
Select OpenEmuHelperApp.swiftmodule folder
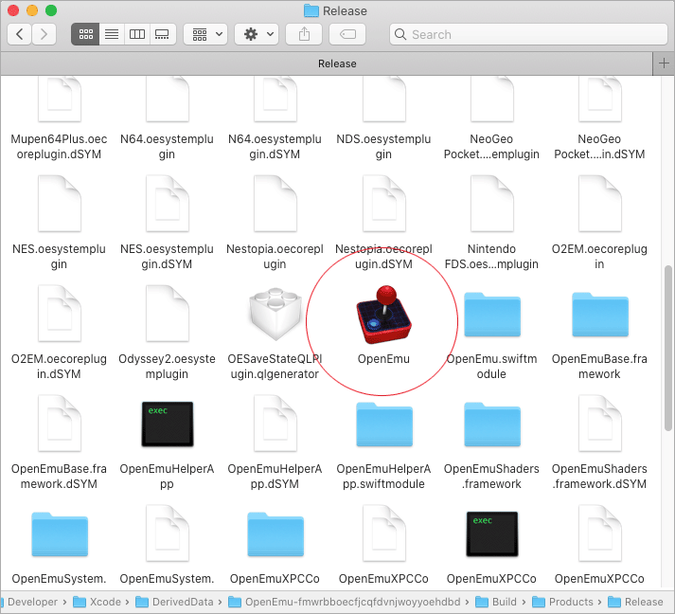point(384,424)
